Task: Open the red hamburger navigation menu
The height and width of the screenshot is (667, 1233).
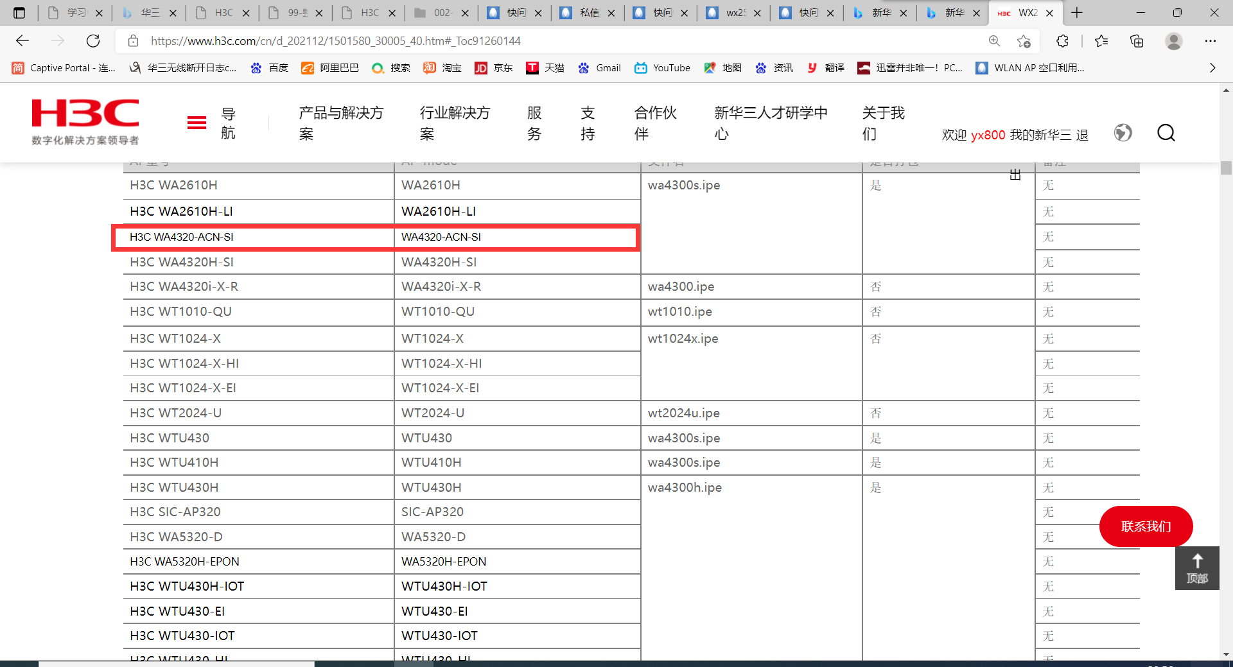Action: pos(197,123)
